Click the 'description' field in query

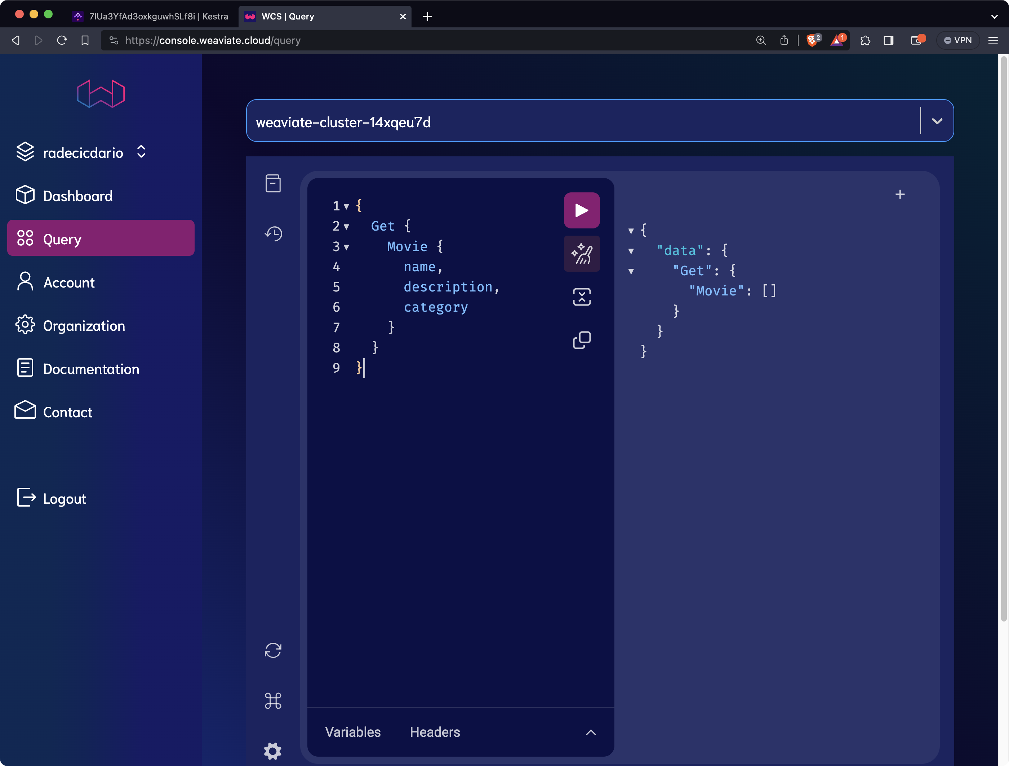(448, 287)
